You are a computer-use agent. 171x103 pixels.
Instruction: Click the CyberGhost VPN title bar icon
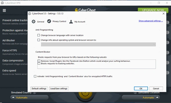coord(2,3)
